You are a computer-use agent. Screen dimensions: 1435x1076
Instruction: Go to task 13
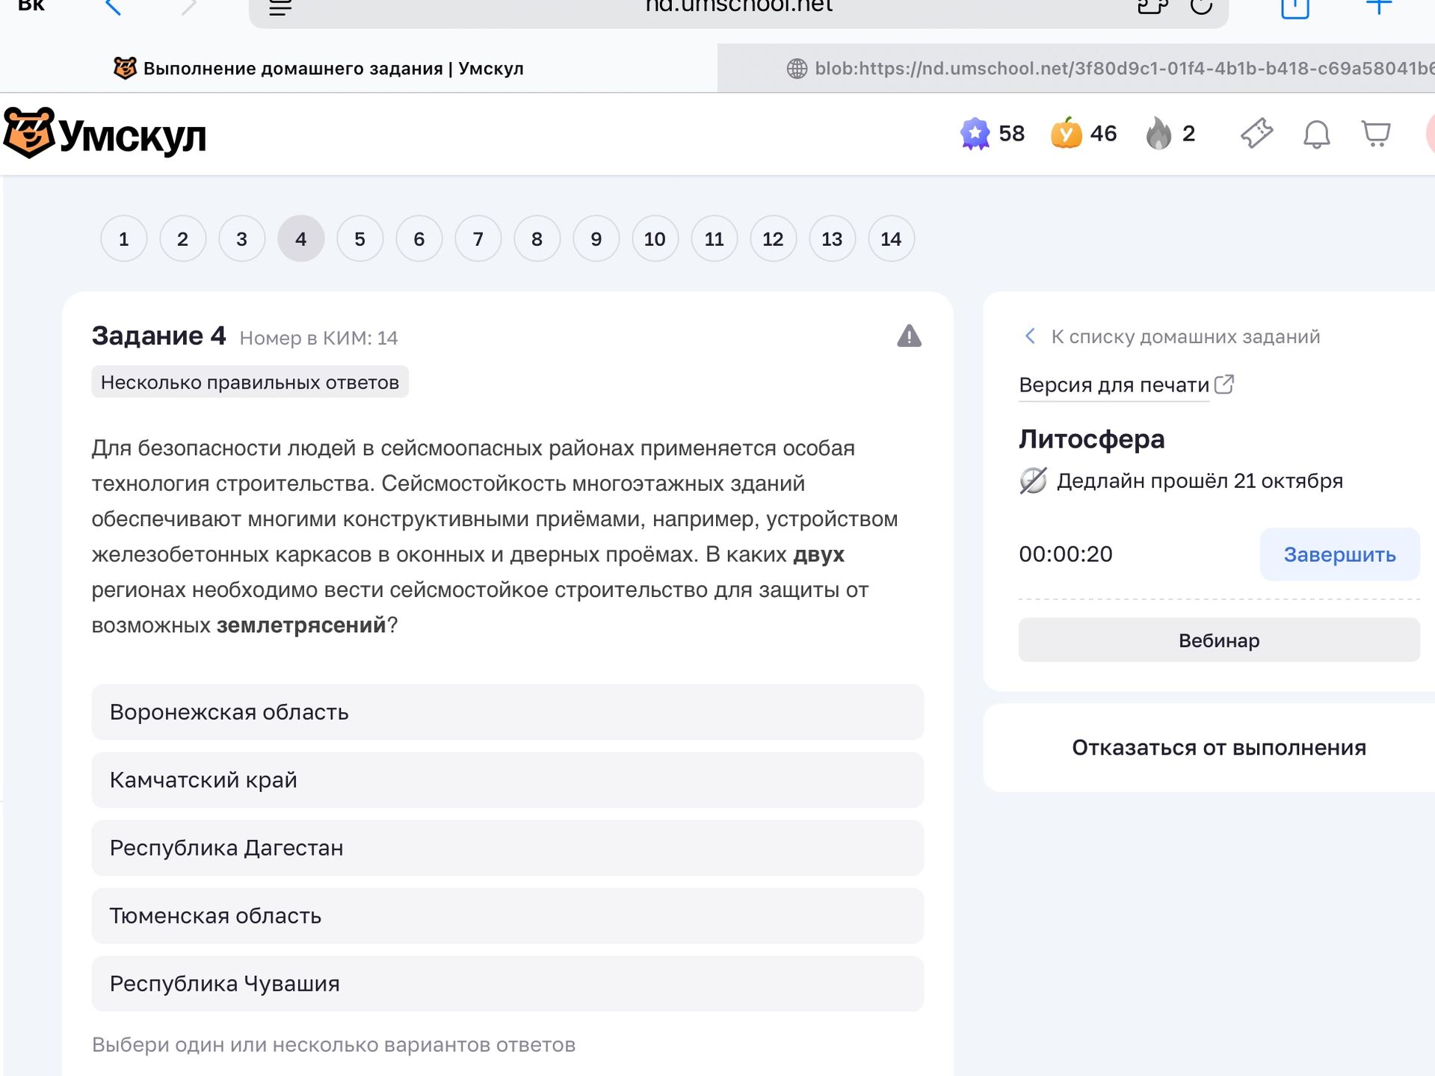tap(832, 239)
